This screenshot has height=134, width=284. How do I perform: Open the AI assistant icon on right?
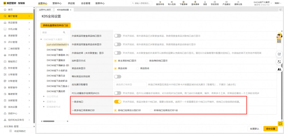(x=279, y=69)
